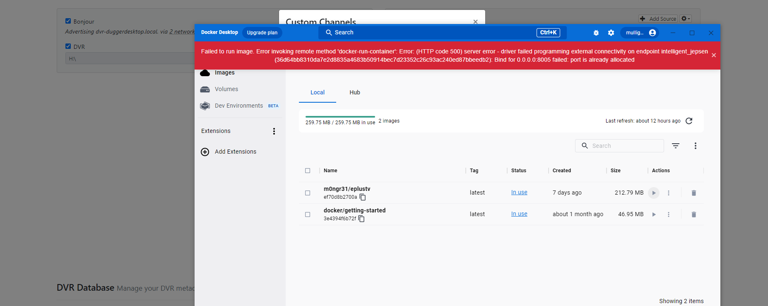Open more actions for m0ngr31/eplustv

click(x=669, y=193)
